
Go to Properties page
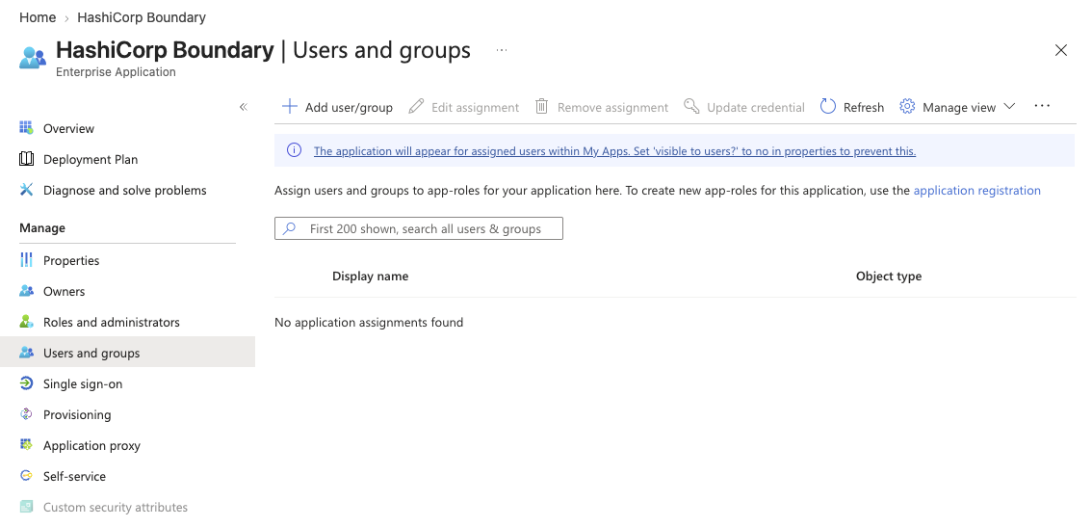[71, 260]
